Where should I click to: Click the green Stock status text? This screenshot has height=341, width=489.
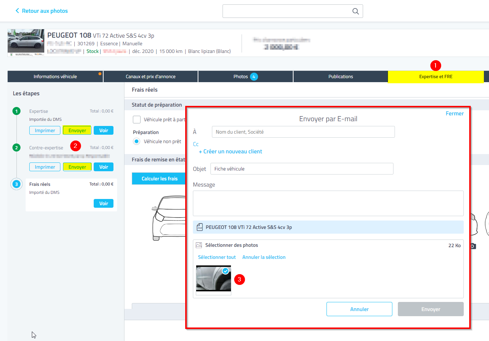click(x=93, y=51)
